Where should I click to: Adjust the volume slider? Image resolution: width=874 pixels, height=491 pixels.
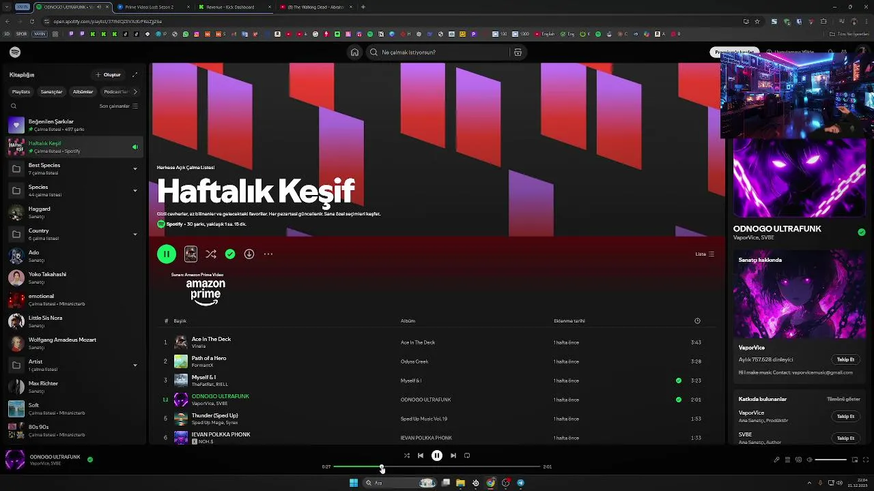click(x=831, y=460)
